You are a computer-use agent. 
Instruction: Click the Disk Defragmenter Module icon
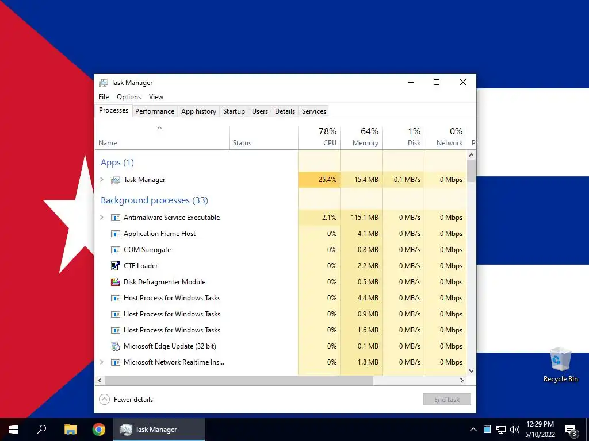click(x=115, y=282)
